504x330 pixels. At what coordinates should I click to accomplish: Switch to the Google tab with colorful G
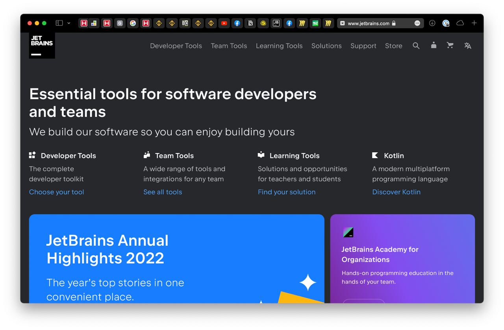pos(133,23)
